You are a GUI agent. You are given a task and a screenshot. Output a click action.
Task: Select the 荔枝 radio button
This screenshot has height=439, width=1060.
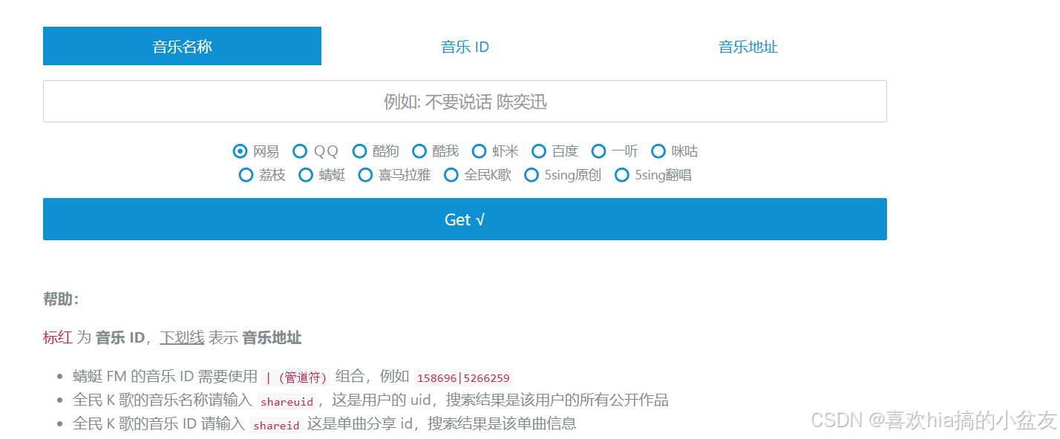pos(246,175)
